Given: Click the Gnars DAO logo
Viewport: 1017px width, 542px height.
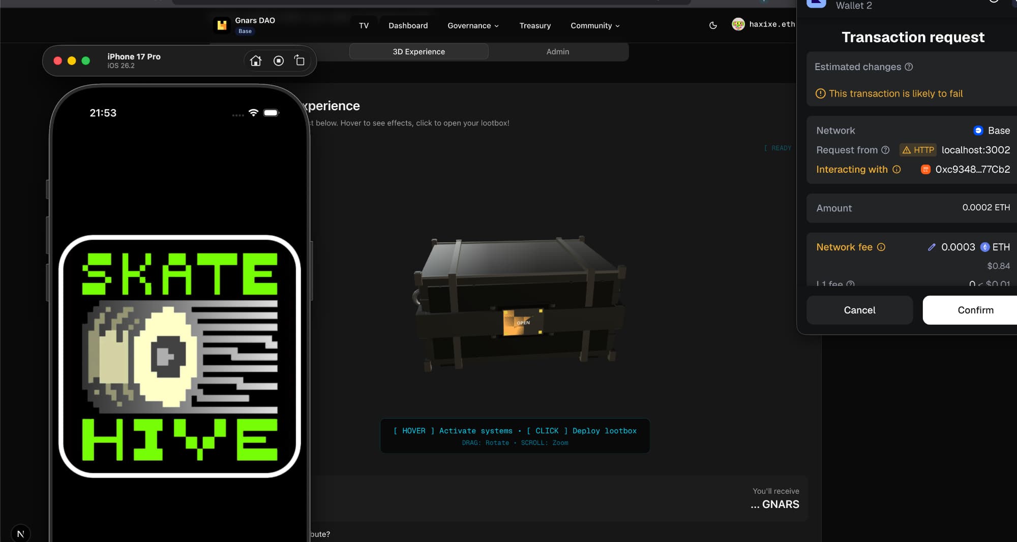Looking at the screenshot, I should click(x=222, y=25).
